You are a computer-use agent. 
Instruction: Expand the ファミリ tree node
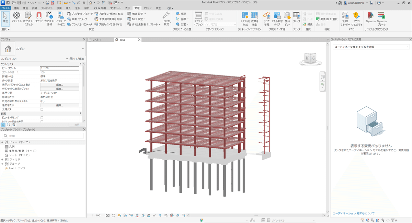pos(2,160)
